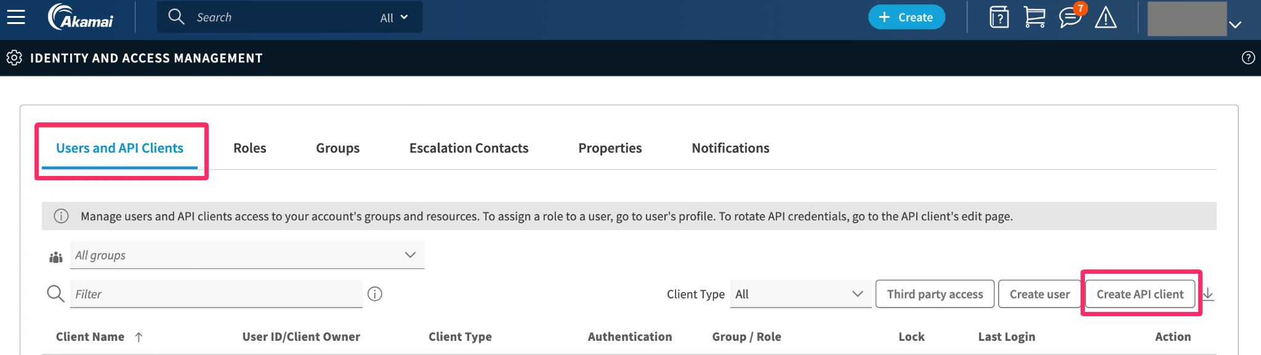Click the info icon next to Filter field

[x=375, y=294]
